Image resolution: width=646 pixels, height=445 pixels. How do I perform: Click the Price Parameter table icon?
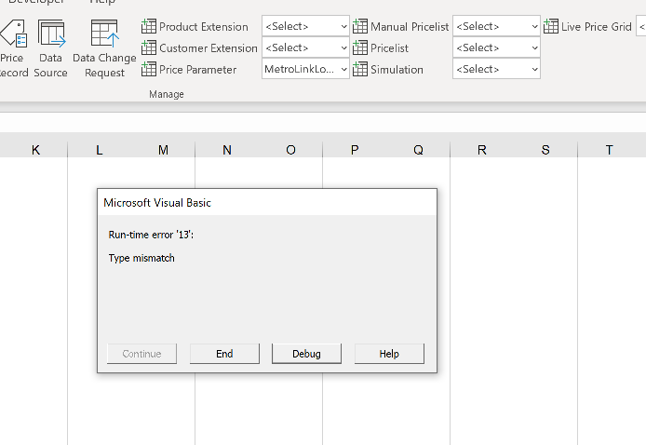(x=149, y=69)
